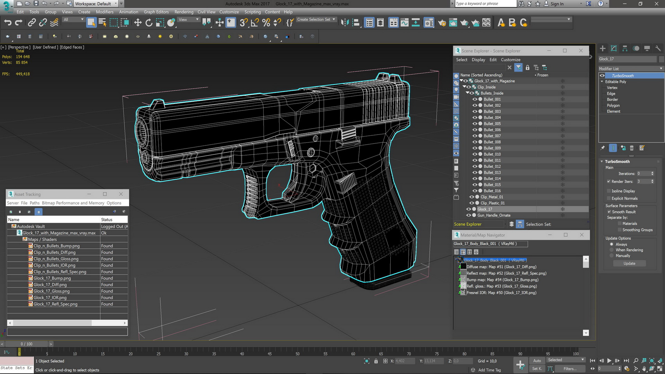This screenshot has width=665, height=374.
Task: Collapse the TurboSmooth rollout
Action: [x=602, y=162]
